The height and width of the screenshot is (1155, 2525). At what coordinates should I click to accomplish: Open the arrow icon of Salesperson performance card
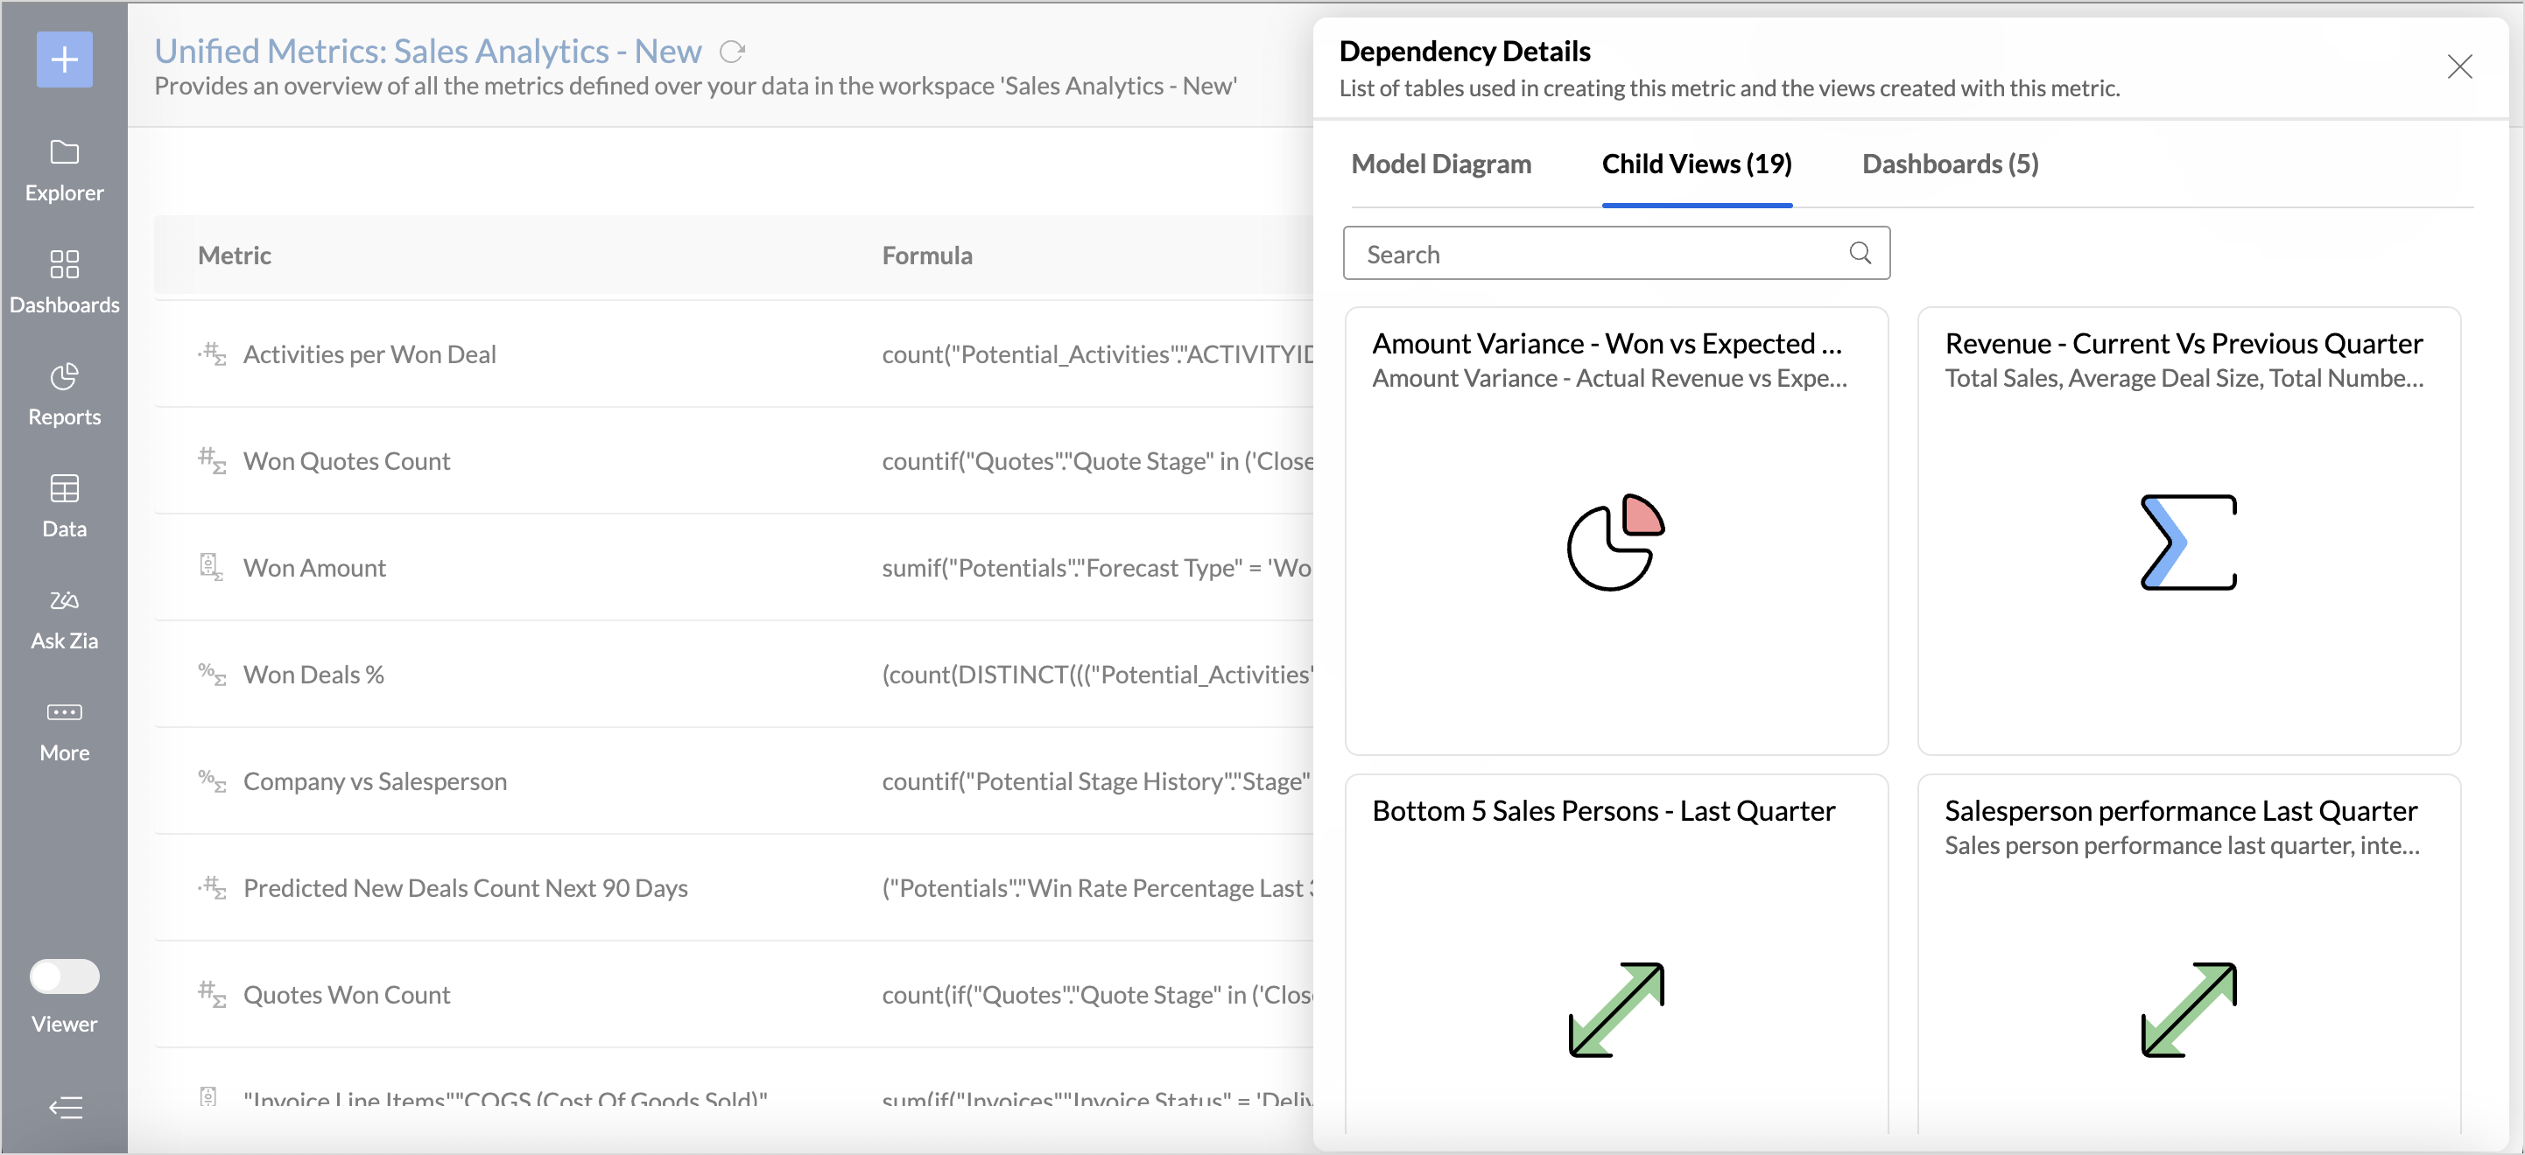point(2188,1009)
